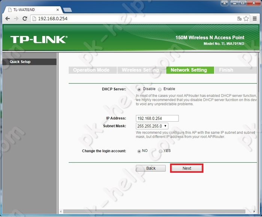
Task: Click the translate page icon
Action: point(240,19)
